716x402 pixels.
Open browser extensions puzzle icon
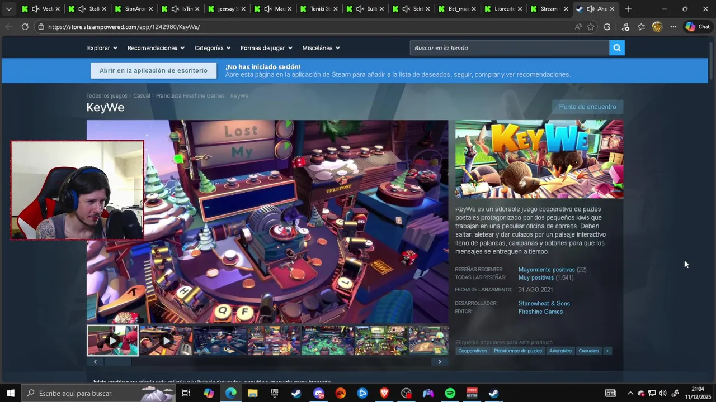[x=607, y=27]
